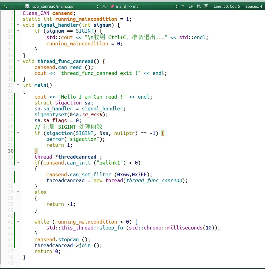Click 'main' in int main()

click(40, 85)
